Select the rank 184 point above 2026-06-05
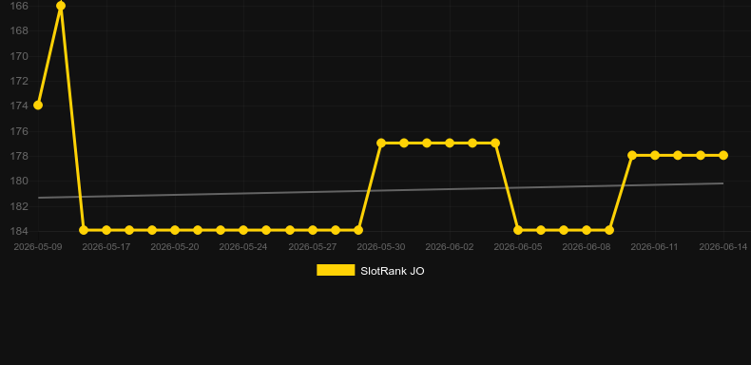 [x=518, y=230]
